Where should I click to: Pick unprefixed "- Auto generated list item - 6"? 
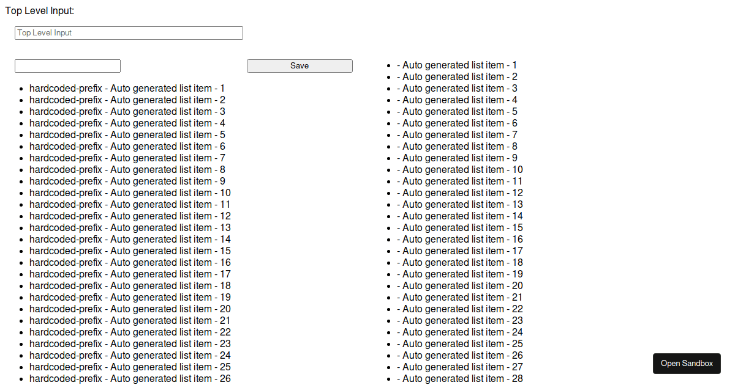[x=457, y=123]
